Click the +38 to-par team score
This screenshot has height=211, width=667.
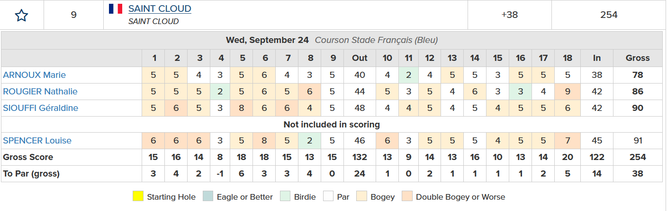[509, 15]
